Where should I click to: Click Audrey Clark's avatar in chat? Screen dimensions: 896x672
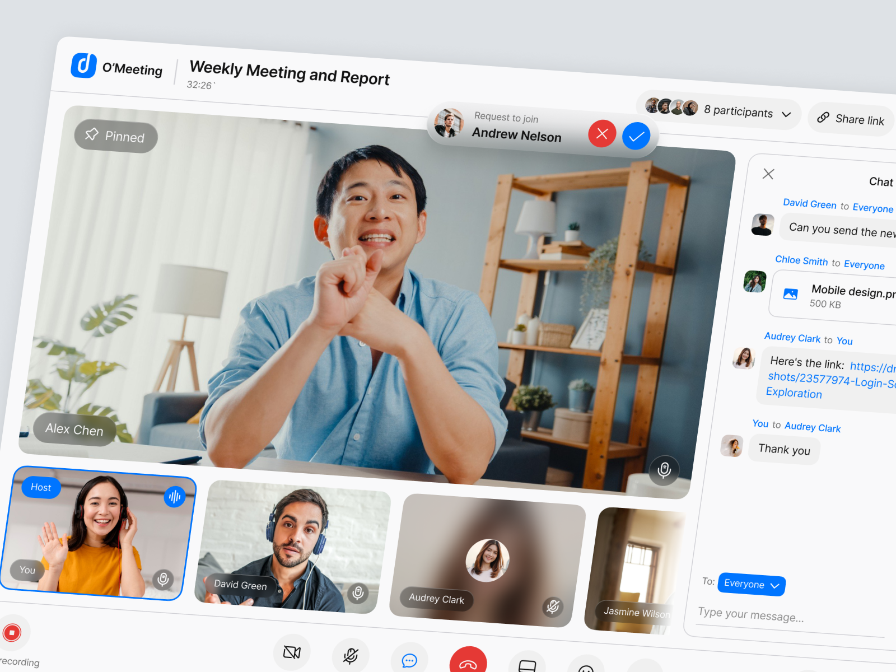click(744, 358)
